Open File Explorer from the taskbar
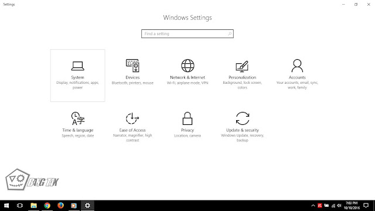The image size is (375, 211). click(33, 206)
